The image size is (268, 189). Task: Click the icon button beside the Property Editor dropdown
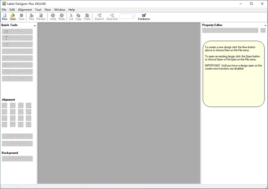coord(263,30)
